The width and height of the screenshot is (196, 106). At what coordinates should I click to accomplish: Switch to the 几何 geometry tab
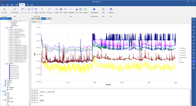[x=33, y=19]
